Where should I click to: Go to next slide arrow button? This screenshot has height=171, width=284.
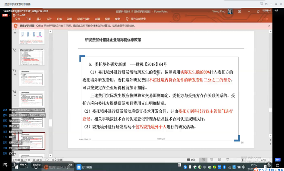tap(270, 144)
